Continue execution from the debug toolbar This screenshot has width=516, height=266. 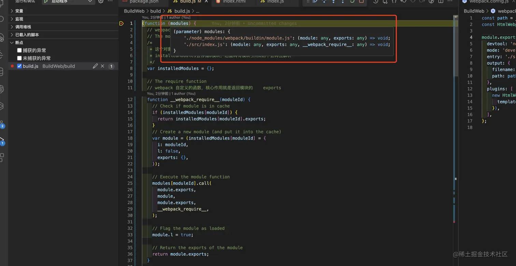pyautogui.click(x=315, y=1)
